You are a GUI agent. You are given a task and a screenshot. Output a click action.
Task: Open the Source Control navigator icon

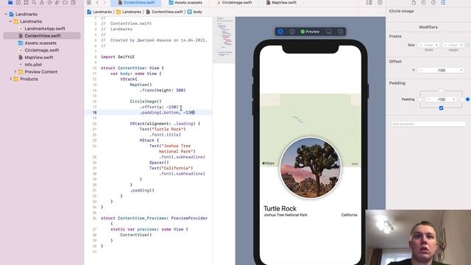pos(18,2)
